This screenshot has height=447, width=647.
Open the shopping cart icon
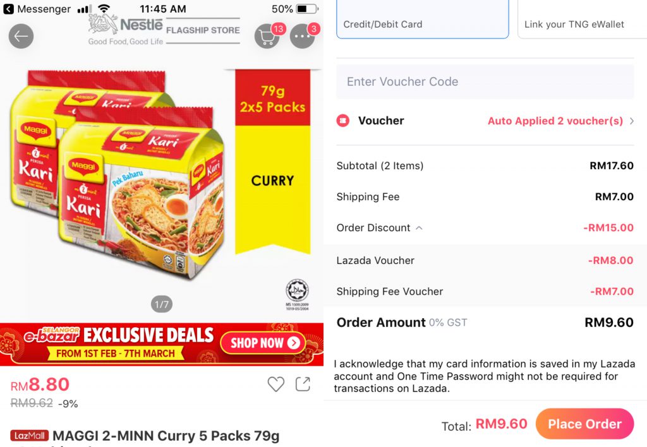point(267,37)
